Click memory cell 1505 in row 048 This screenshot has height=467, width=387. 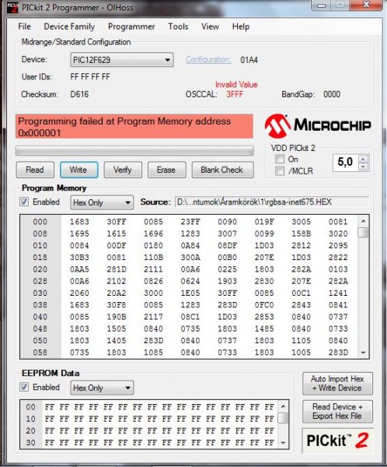[117, 328]
